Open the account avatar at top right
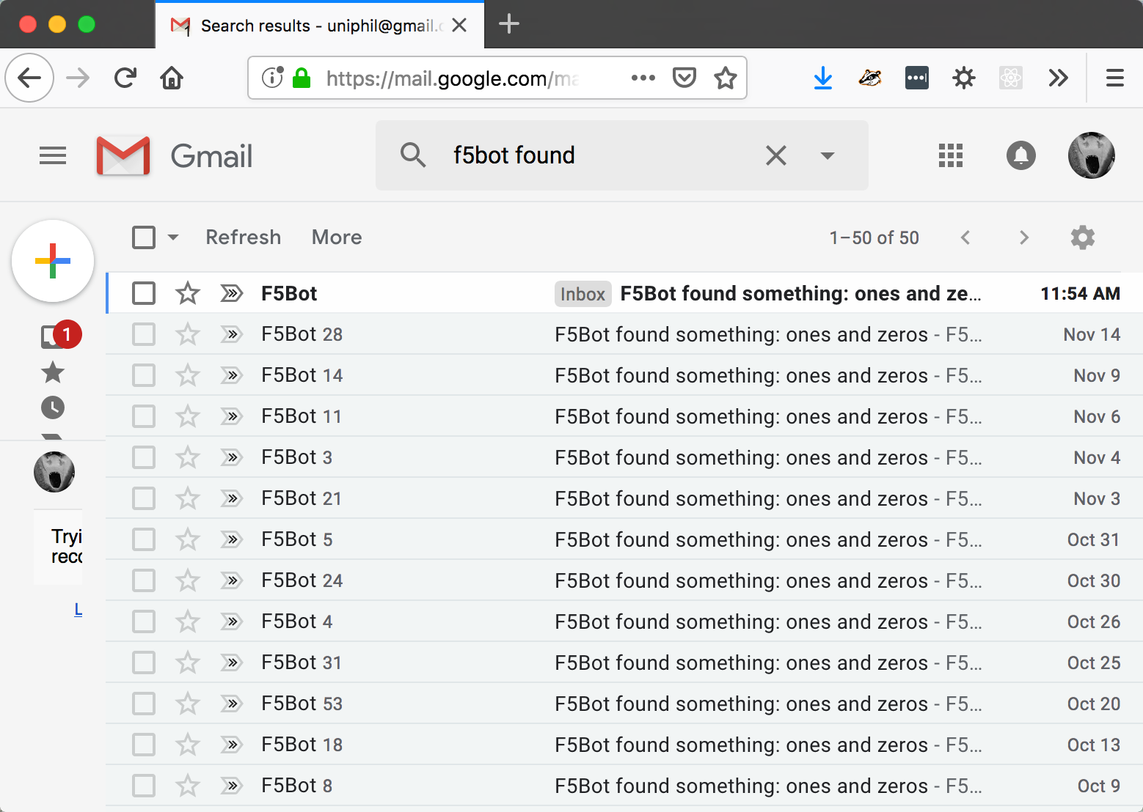Screen dimensions: 1143x812 [x=1091, y=155]
